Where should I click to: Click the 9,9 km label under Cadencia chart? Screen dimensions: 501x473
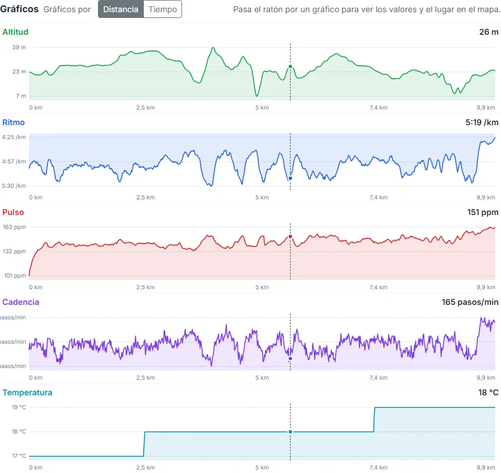click(486, 377)
